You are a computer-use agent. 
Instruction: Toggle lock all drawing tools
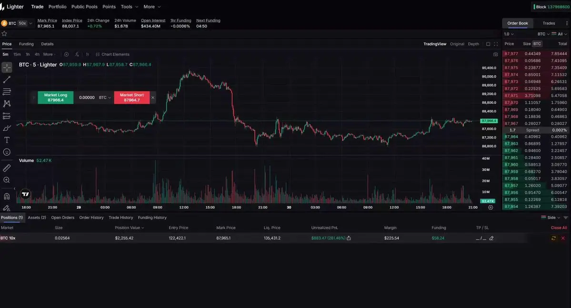[7, 208]
